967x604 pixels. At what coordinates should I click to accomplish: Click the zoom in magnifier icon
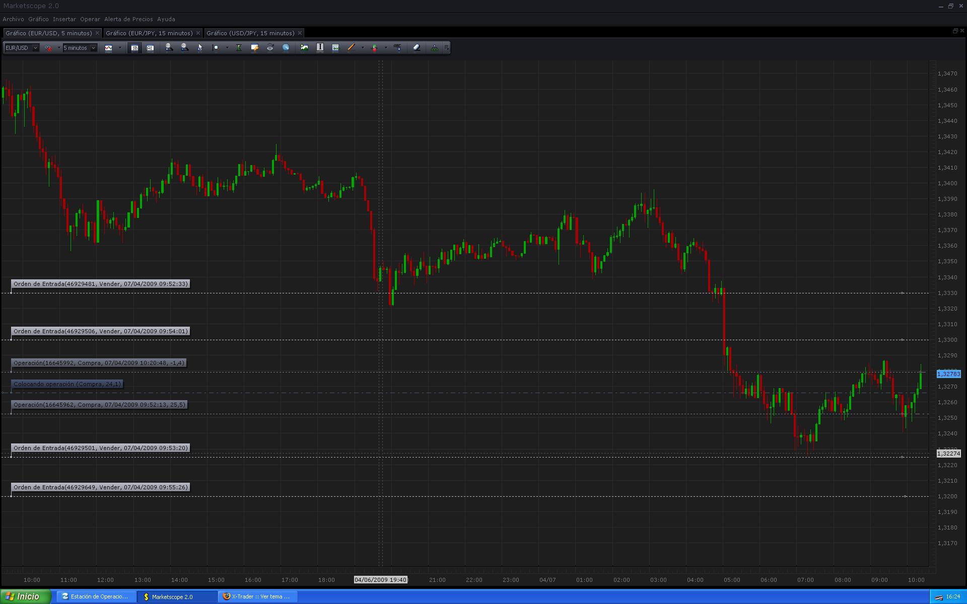click(169, 47)
